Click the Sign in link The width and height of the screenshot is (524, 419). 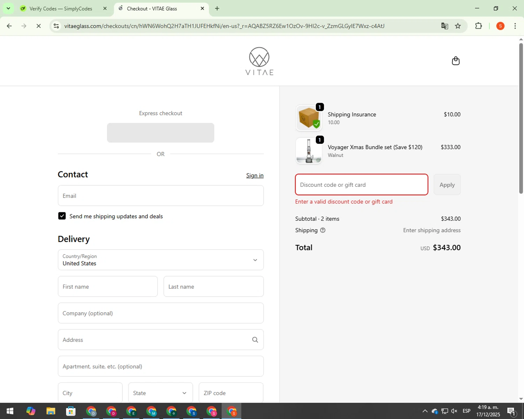point(255,175)
